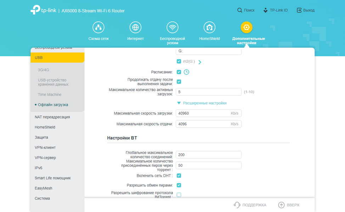Expand the m2(G:) folder chevron
345x212 pixels.
200,62
